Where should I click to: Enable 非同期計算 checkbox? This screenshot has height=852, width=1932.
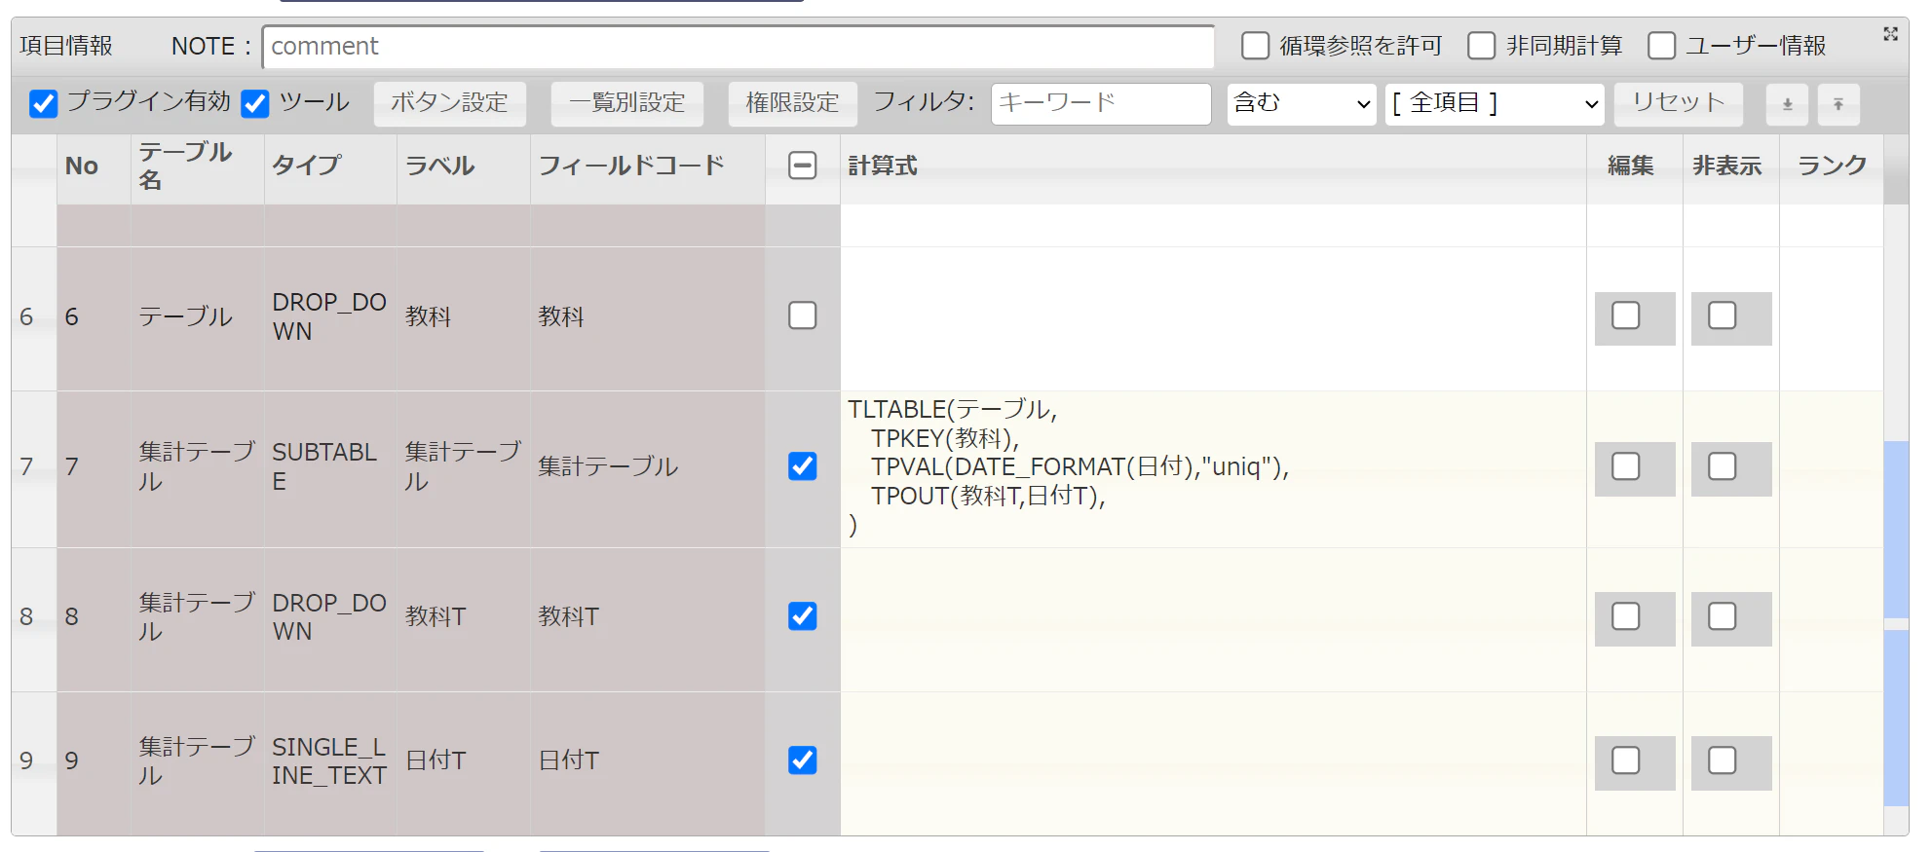pyautogui.click(x=1481, y=46)
